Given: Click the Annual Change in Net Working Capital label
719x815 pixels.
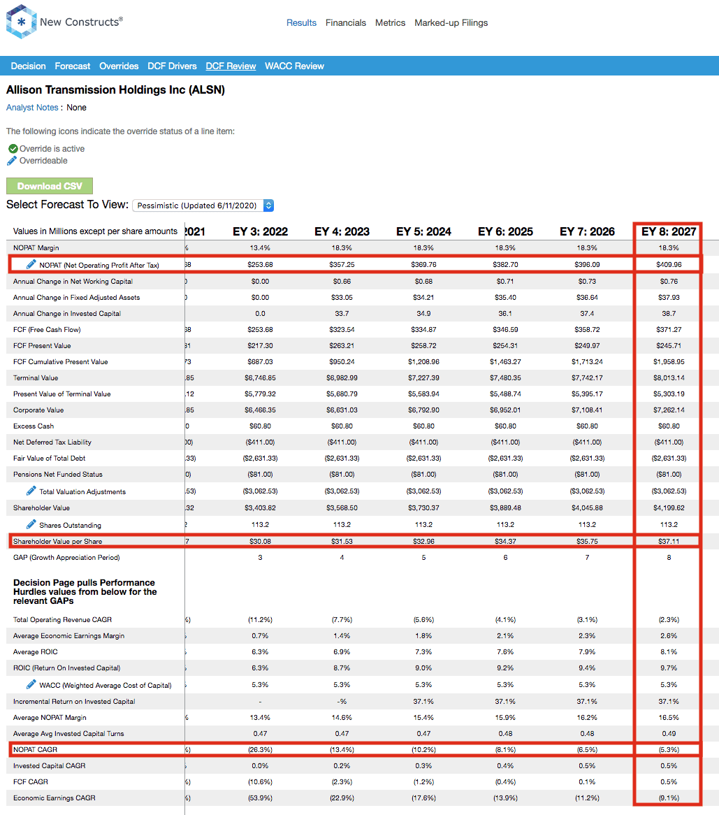Looking at the screenshot, I should tap(73, 281).
